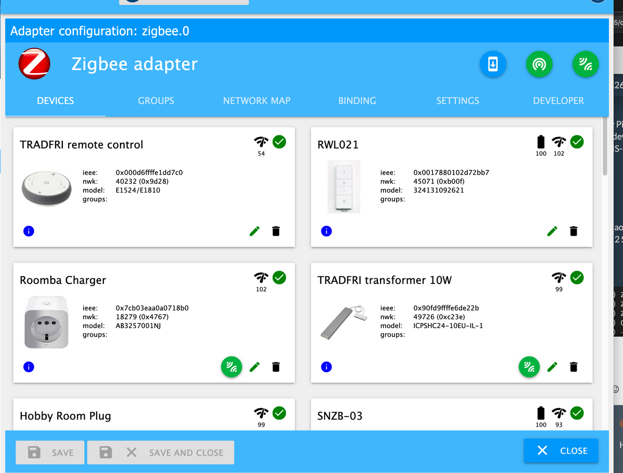The image size is (623, 473).
Task: Click the red Zigbee adapter logo
Action: (34, 64)
